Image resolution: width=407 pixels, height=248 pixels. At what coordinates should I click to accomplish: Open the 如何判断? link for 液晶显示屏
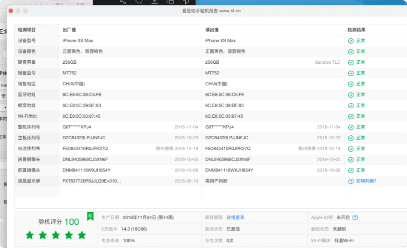[x=366, y=181]
